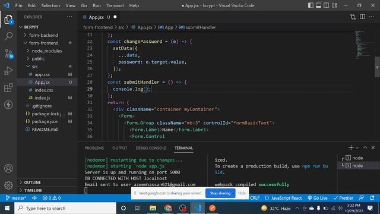Click Prettier status bar item

point(343,198)
